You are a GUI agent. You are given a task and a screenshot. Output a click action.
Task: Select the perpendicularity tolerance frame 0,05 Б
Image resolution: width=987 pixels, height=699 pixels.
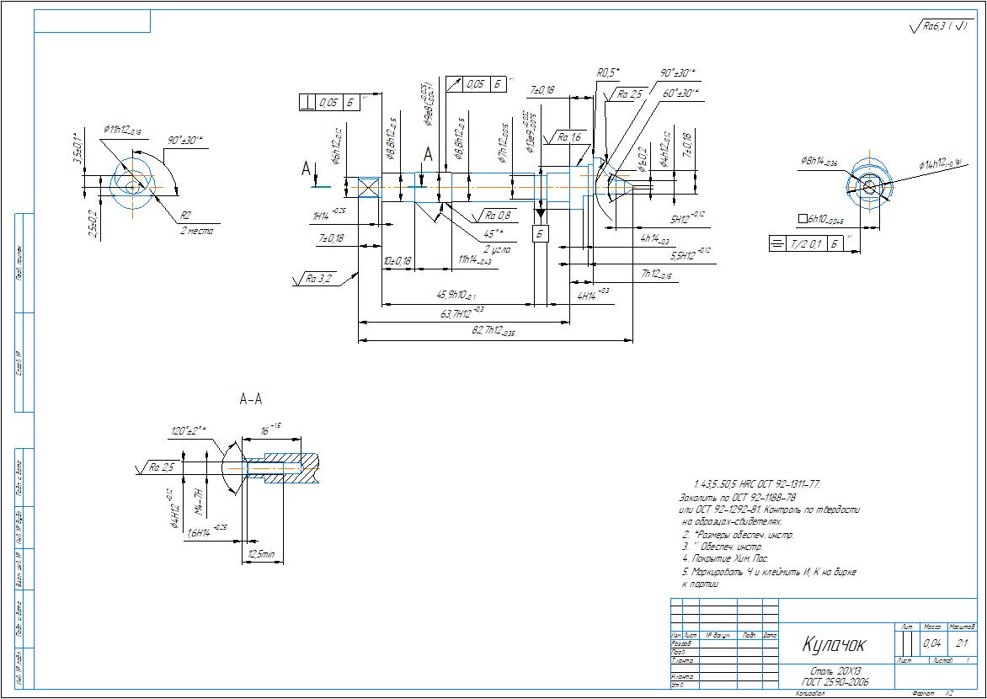coord(328,103)
